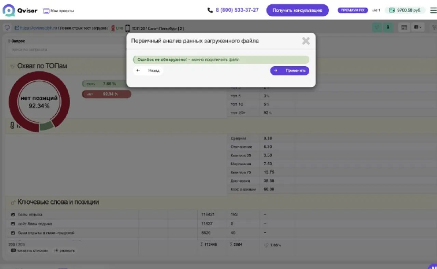Click the table view toolbar icon
Image resolution: width=437 pixels, height=269 pixels.
404,27
